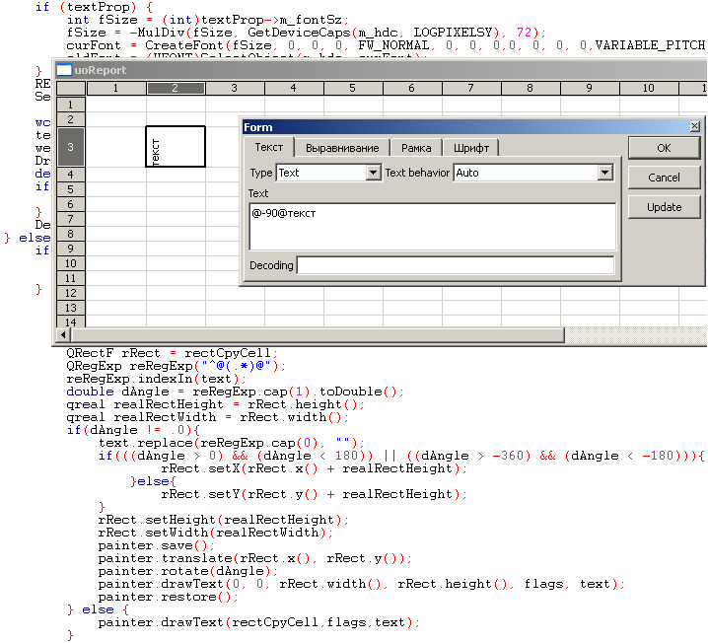The height and width of the screenshot is (643, 708).
Task: Focus the Text field containing @-90@текст
Action: tap(432, 225)
